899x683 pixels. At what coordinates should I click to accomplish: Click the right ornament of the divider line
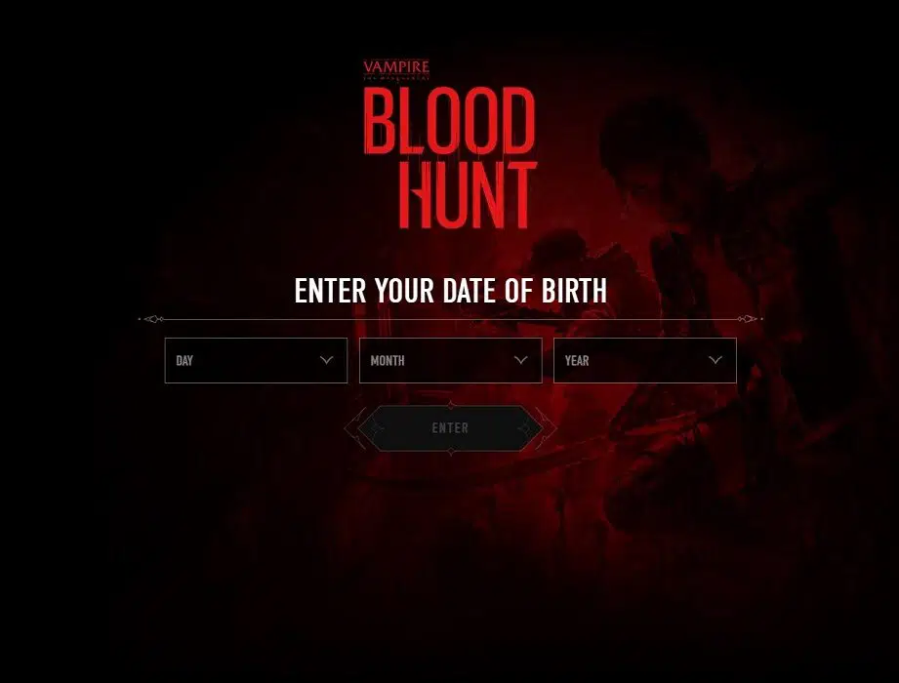(750, 319)
